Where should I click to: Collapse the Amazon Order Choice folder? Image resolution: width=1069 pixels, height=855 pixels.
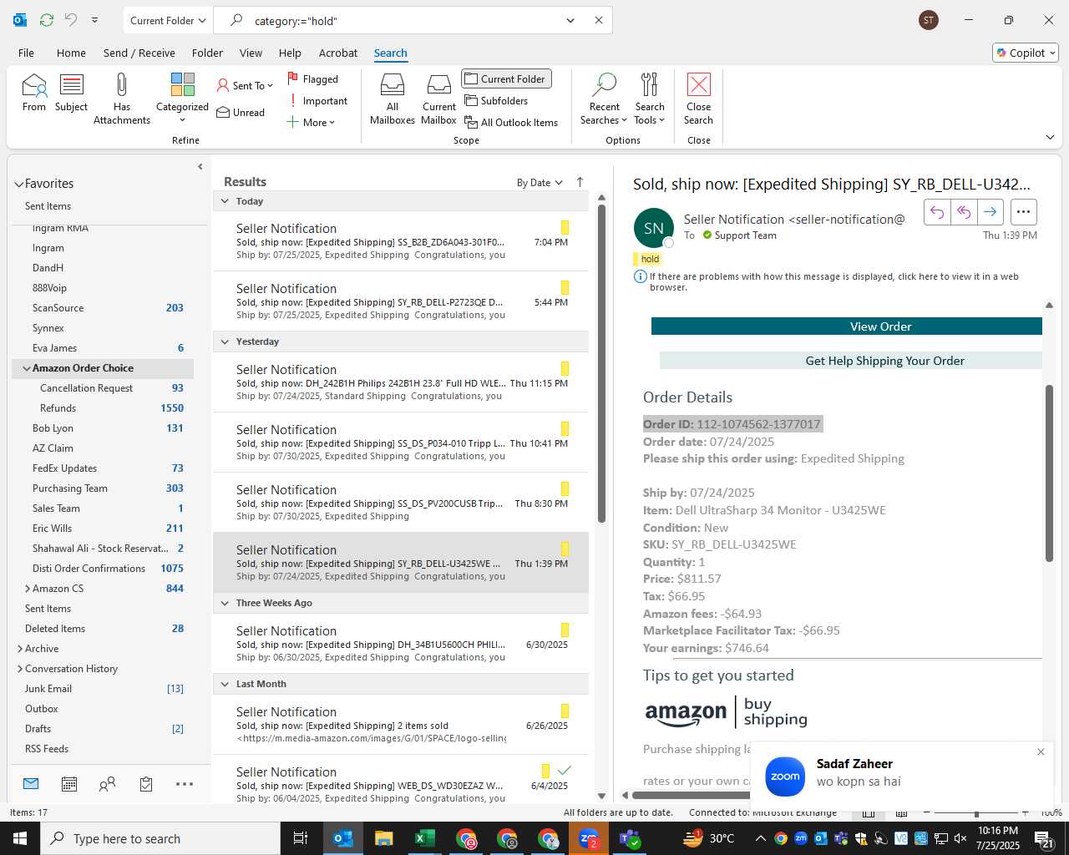click(x=27, y=368)
